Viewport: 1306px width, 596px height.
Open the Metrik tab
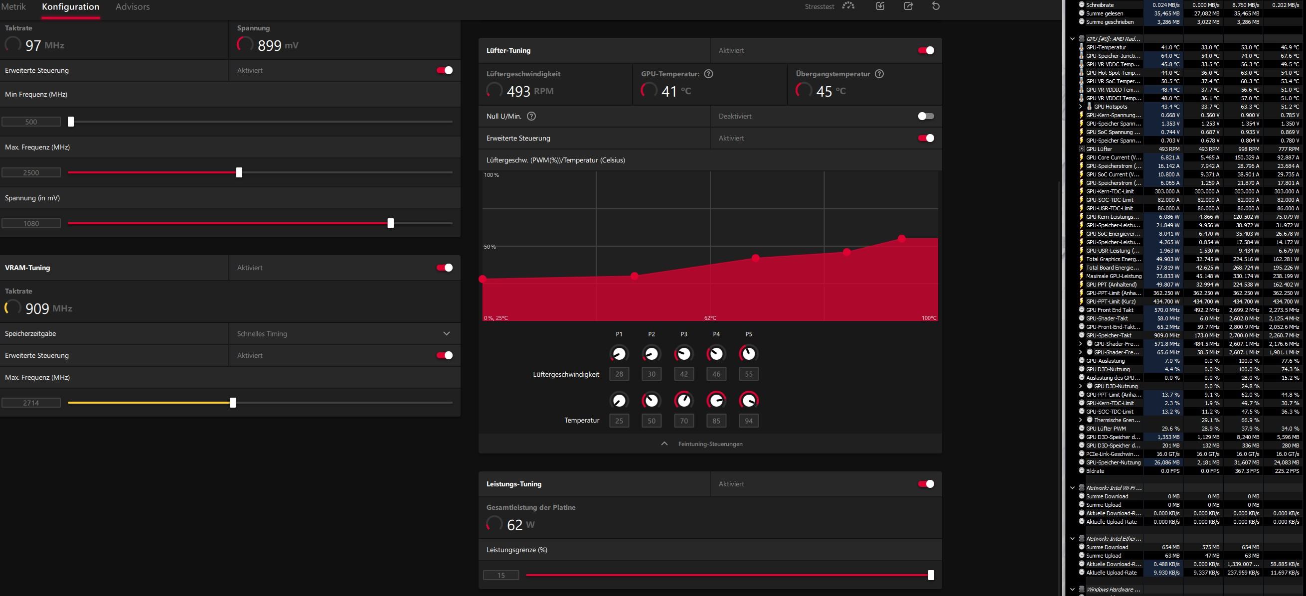[x=13, y=6]
